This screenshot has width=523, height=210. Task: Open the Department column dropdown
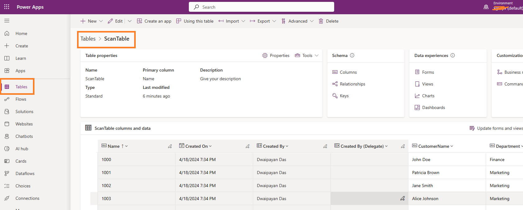coord(522,146)
